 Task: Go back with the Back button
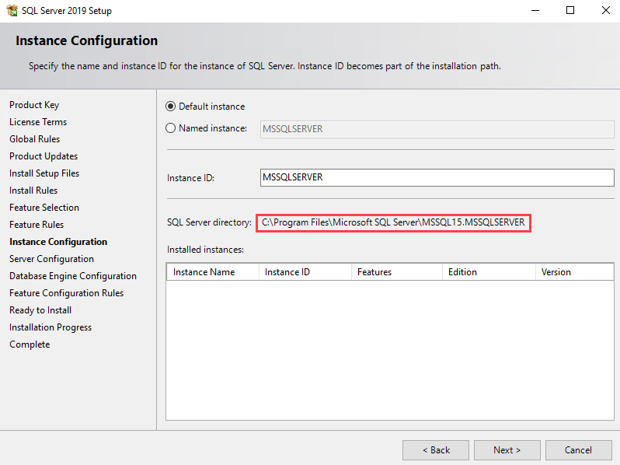click(436, 450)
